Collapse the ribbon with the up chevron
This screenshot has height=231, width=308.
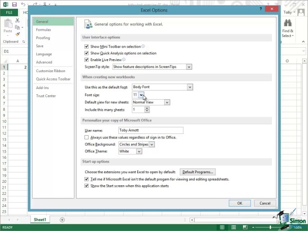click(303, 41)
